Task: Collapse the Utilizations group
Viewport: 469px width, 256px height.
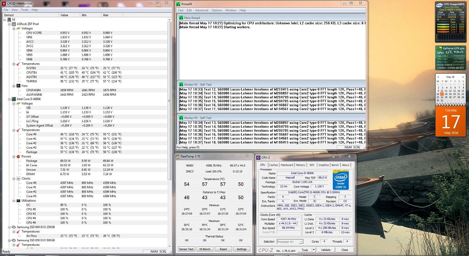Action: [x=14, y=201]
